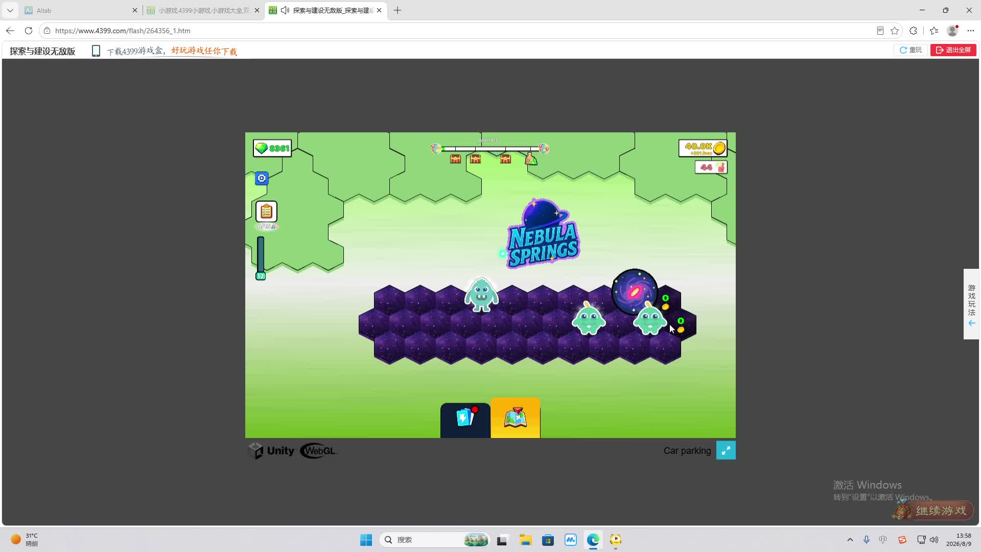981x552 pixels.
Task: Show hidden system tray icons
Action: pos(850,540)
